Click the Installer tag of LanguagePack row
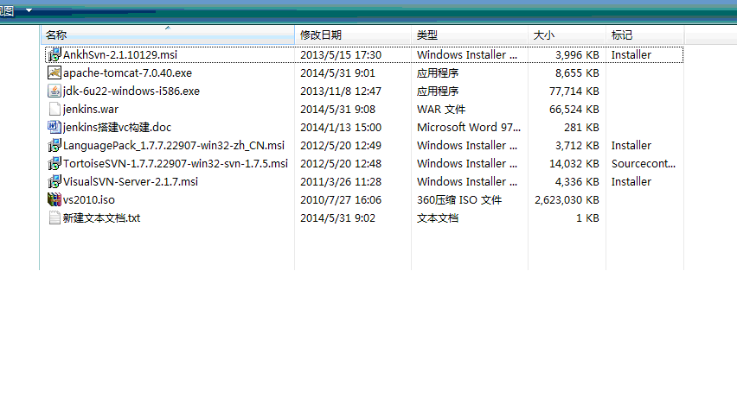 (x=631, y=146)
